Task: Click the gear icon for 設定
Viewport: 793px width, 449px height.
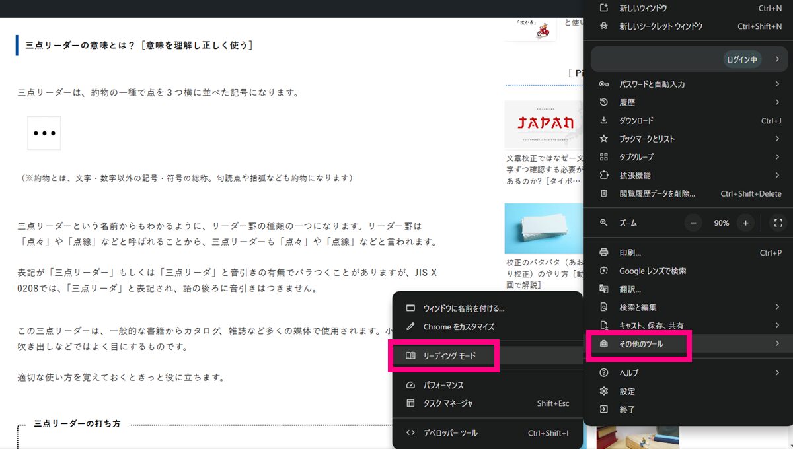Action: pyautogui.click(x=603, y=391)
